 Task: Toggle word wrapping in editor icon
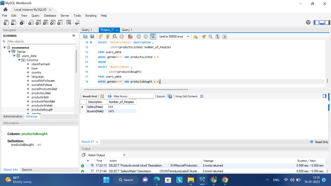click(x=224, y=37)
